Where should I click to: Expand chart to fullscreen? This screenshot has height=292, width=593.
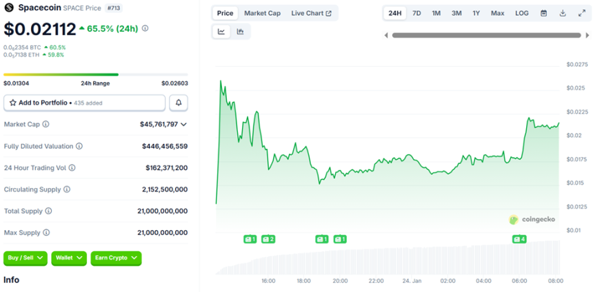point(581,13)
